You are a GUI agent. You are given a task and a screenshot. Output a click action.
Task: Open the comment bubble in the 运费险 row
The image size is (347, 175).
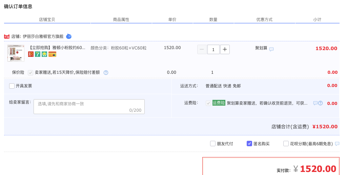tap(315, 103)
